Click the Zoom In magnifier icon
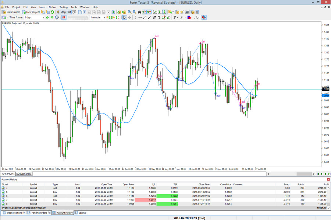Screen dimensions: 331x220 pyautogui.click(x=129, y=12)
